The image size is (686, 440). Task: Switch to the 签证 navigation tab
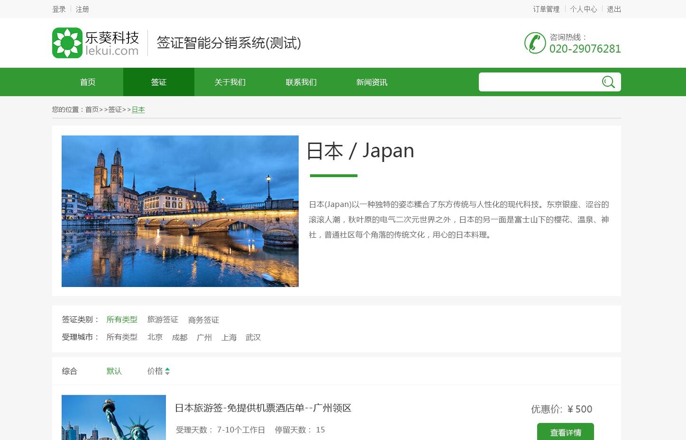(x=158, y=81)
